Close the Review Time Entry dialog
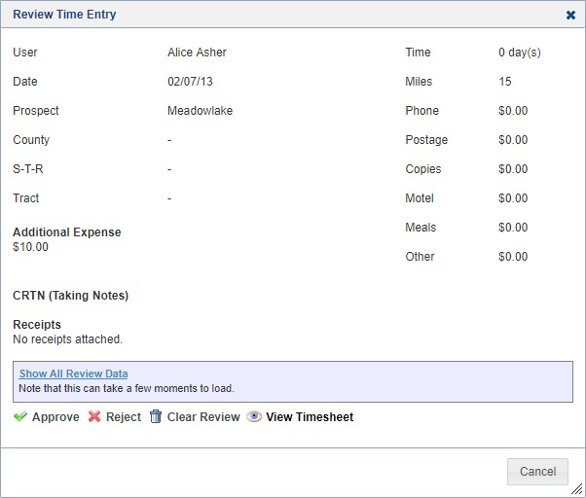This screenshot has width=586, height=498. 570,15
